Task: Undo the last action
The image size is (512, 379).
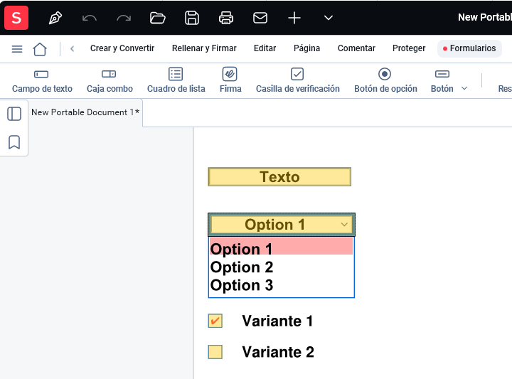Action: pos(90,18)
